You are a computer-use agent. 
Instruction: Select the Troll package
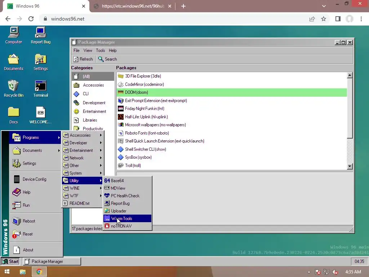[232, 166]
